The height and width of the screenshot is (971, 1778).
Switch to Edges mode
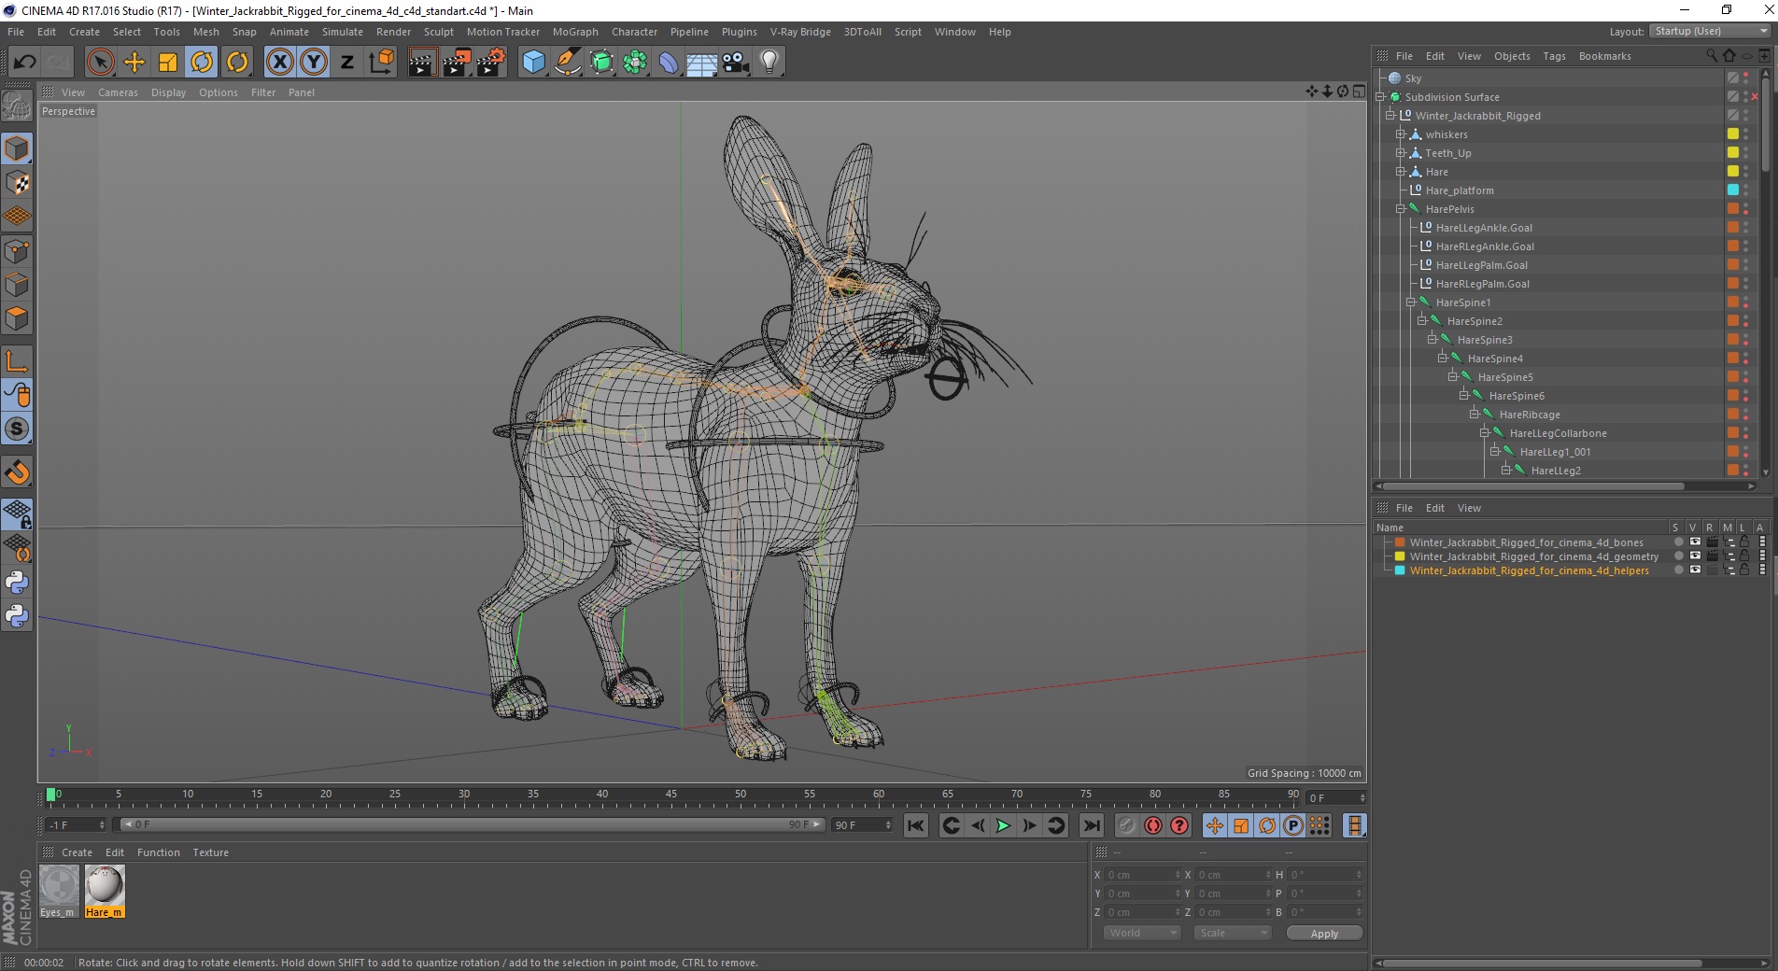(x=17, y=285)
